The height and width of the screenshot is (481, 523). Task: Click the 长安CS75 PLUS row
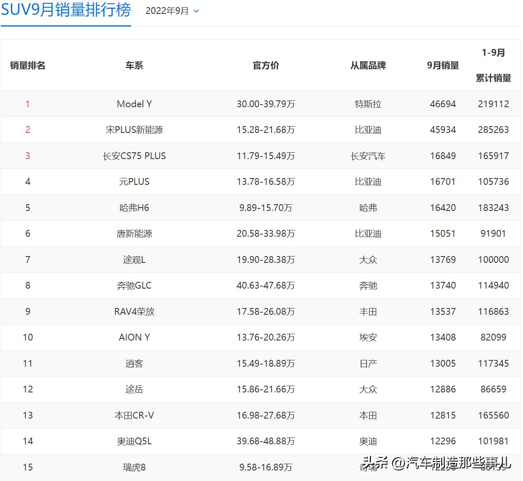coord(134,156)
